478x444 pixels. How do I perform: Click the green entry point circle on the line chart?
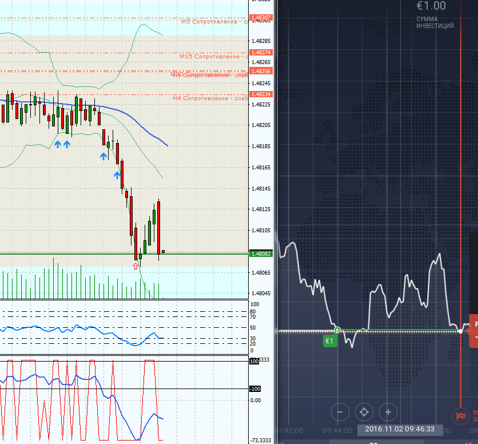[337, 330]
